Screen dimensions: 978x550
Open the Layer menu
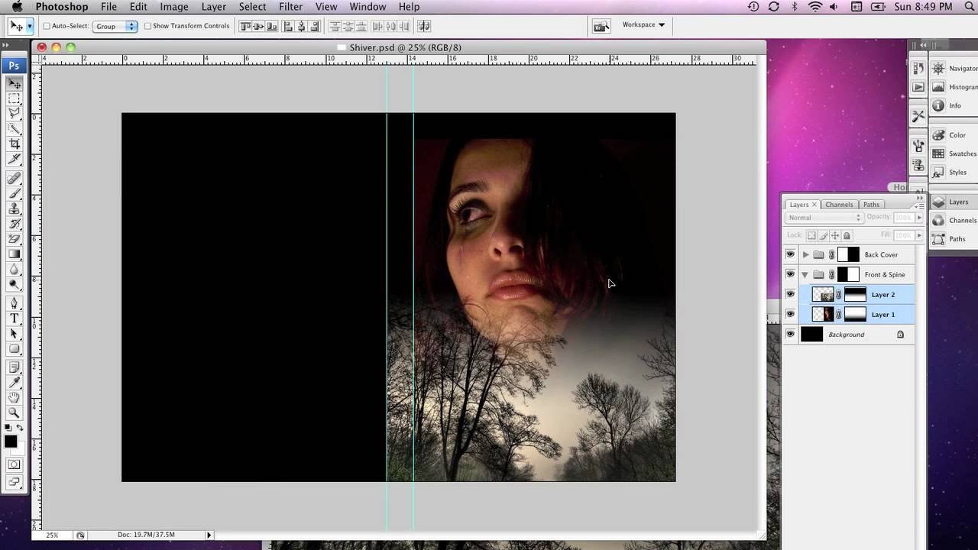click(213, 7)
